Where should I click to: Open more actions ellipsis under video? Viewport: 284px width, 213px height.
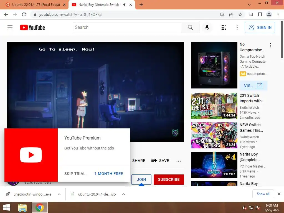click(x=178, y=161)
